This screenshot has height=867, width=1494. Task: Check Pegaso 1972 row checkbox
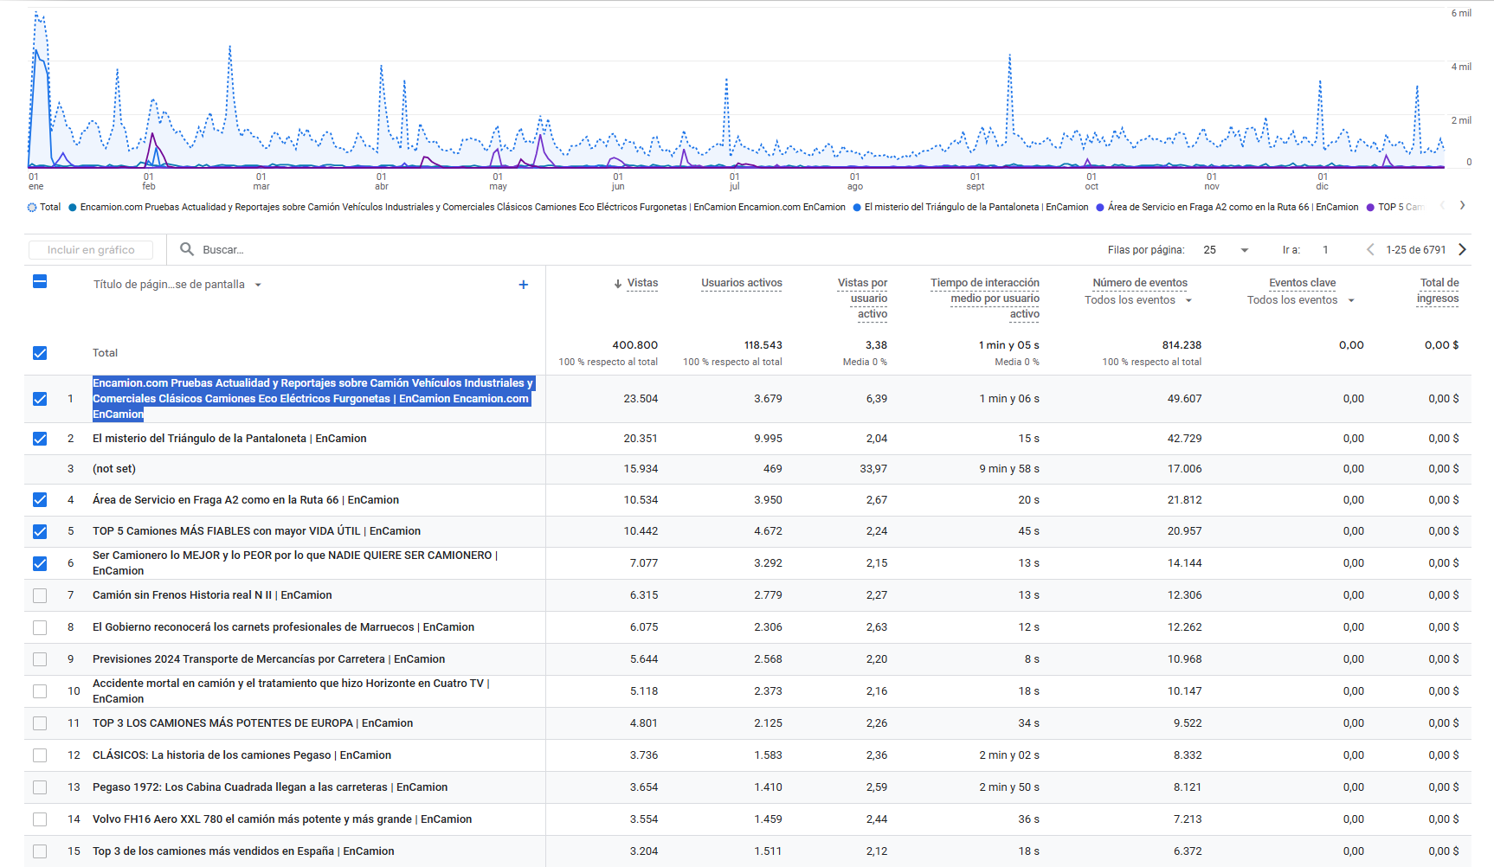pyautogui.click(x=40, y=787)
